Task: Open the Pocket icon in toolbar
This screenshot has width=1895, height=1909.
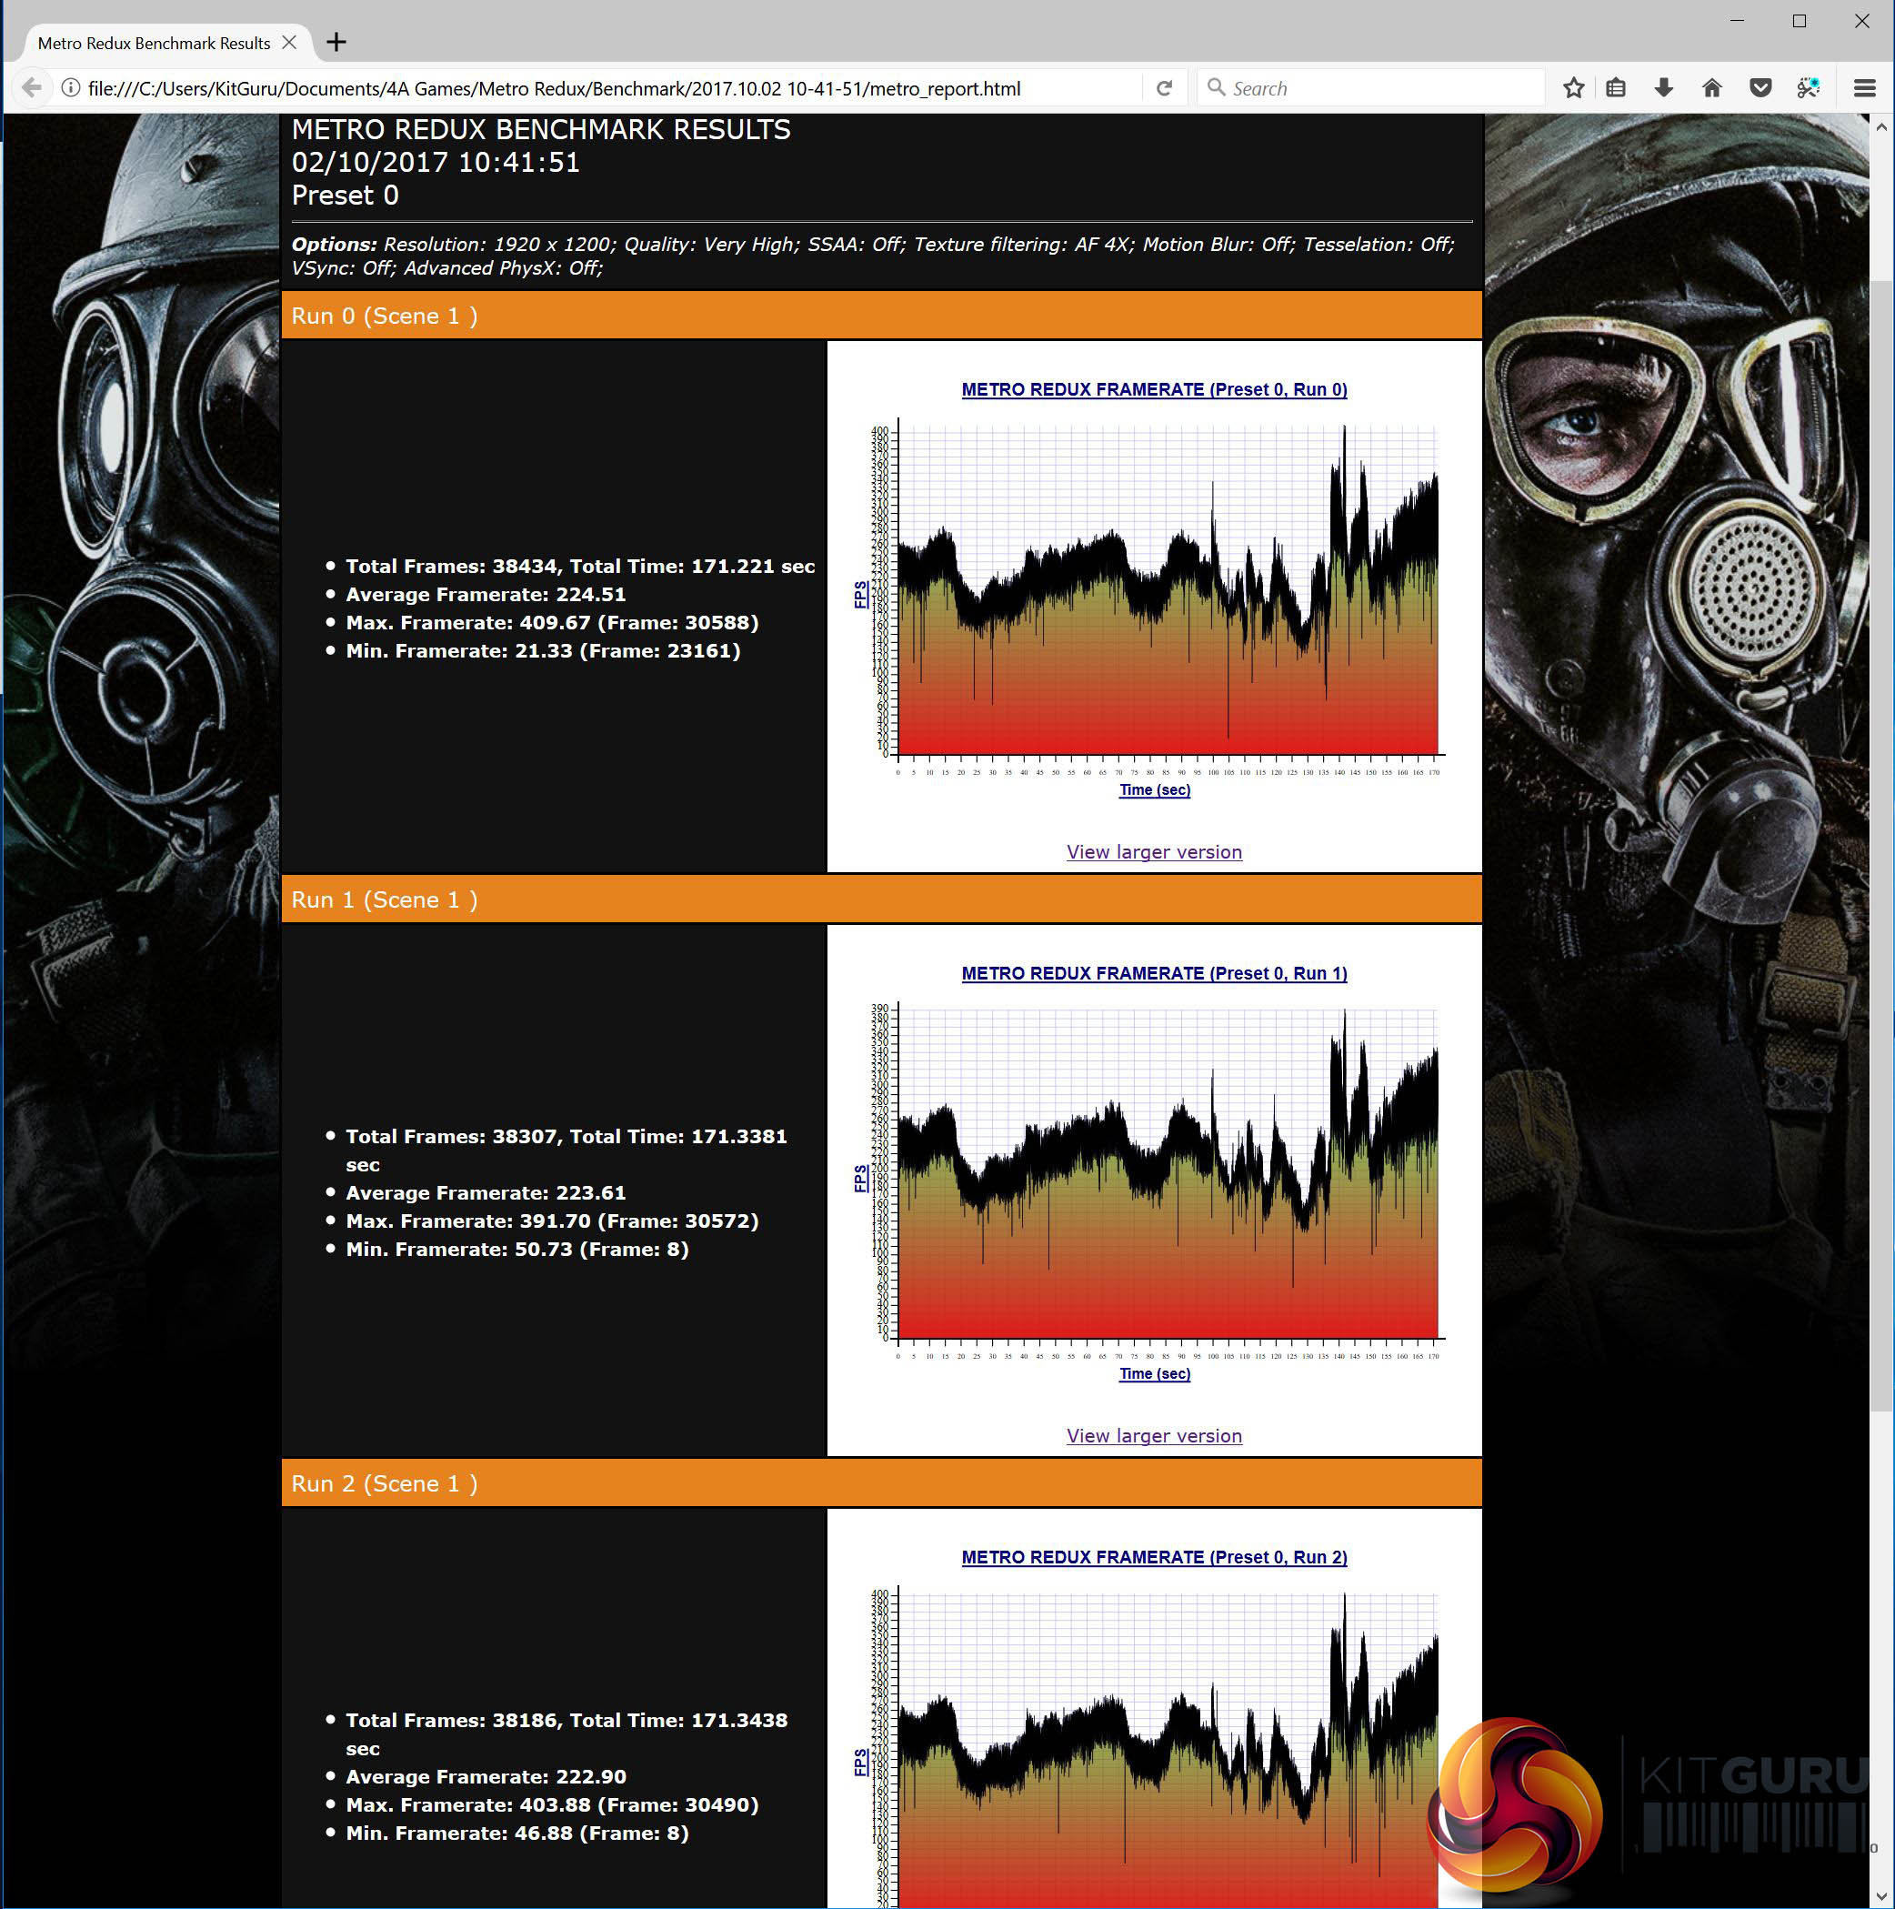Action: point(1760,88)
